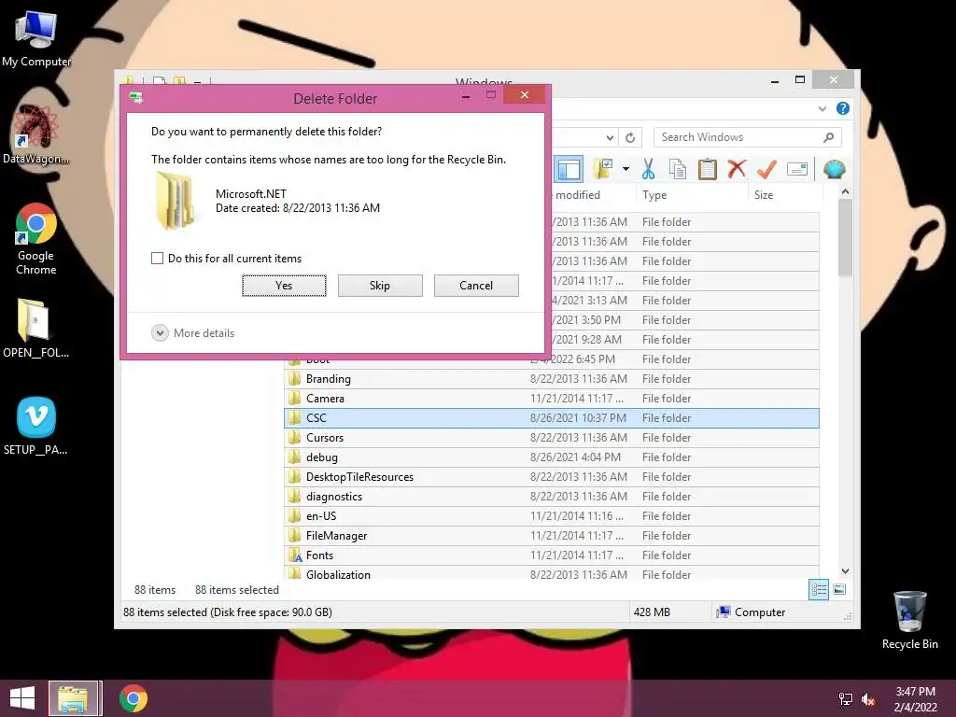Click the envelope E-mail icon
This screenshot has width=956, height=717.
point(797,169)
